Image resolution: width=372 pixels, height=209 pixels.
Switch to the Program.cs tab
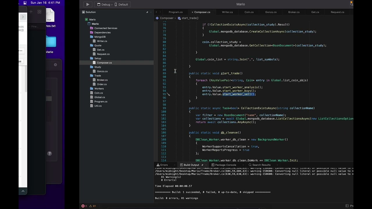[176, 12]
